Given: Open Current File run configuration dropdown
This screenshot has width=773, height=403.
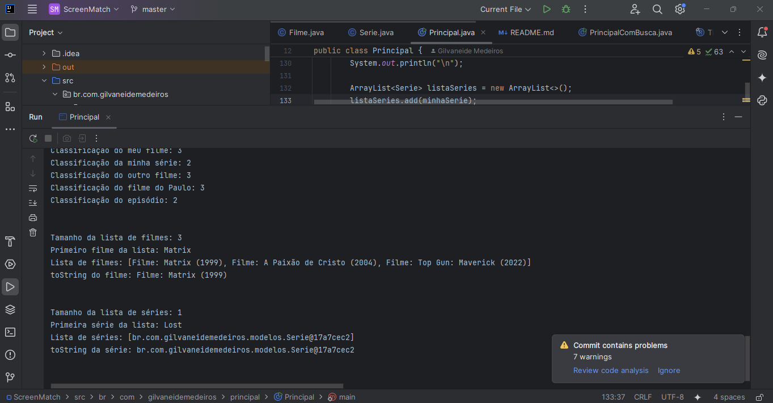Looking at the screenshot, I should pos(505,9).
